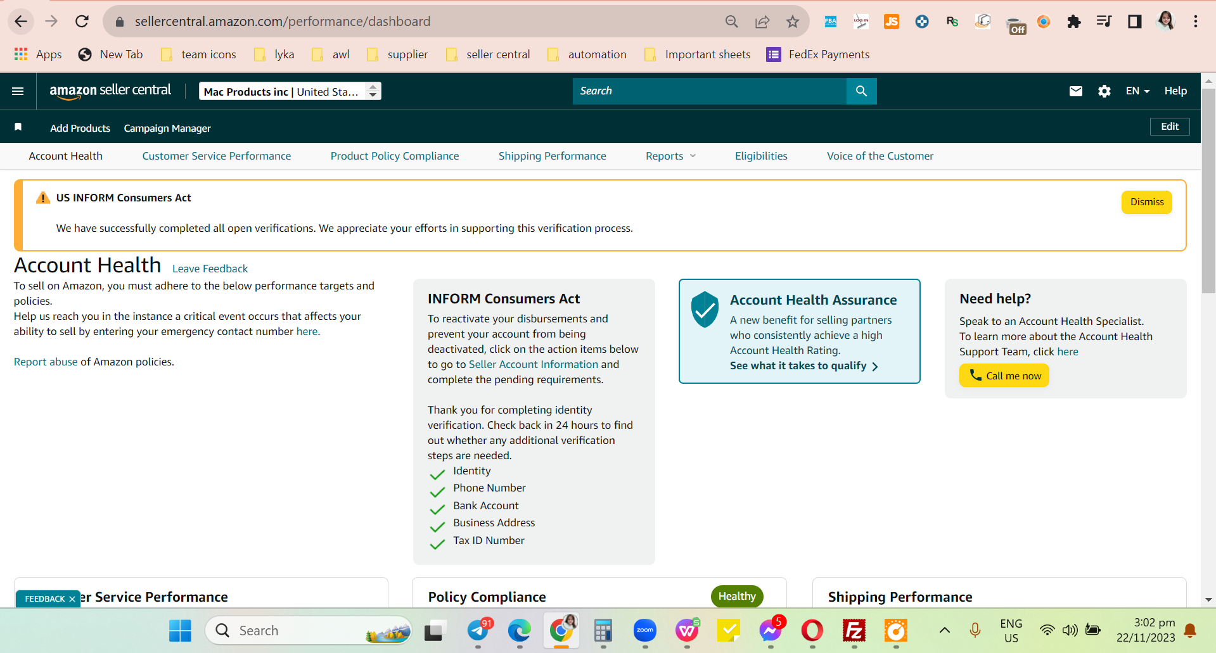Screen dimensions: 1216x653
Task: Select the Shipping Performance tab
Action: click(553, 156)
